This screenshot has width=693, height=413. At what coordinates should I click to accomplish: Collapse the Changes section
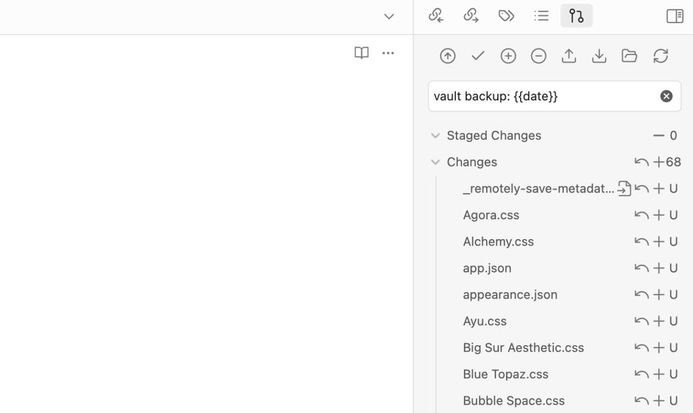coord(436,161)
